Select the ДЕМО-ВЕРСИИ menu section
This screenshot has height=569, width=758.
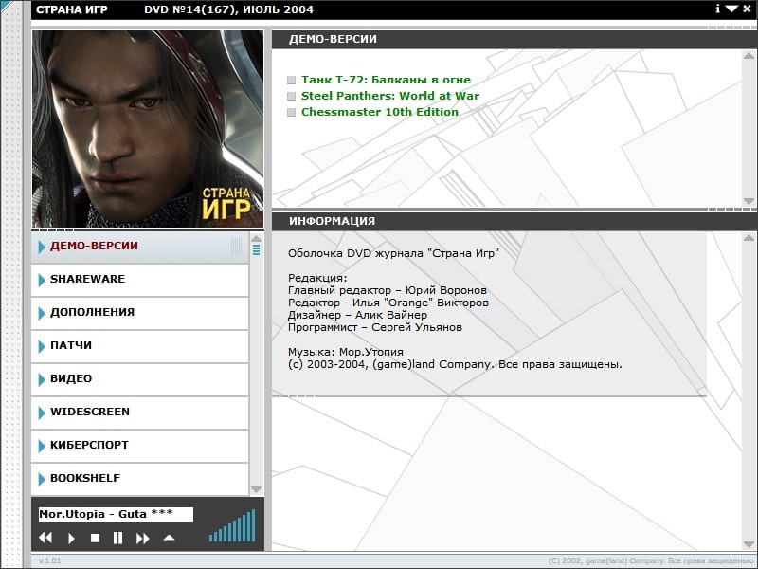139,247
